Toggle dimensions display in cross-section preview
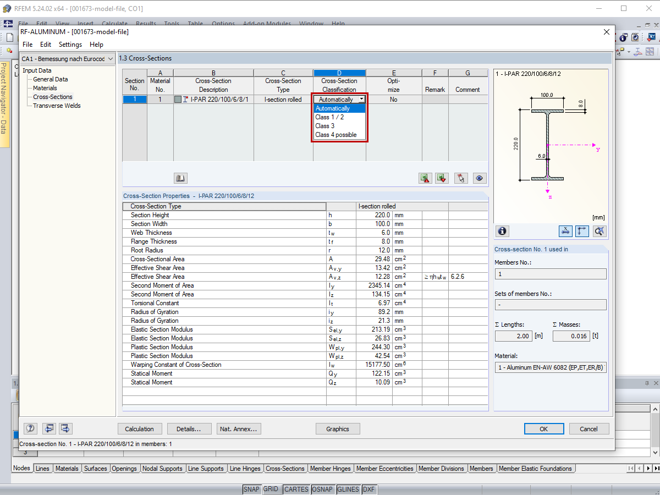 point(565,231)
